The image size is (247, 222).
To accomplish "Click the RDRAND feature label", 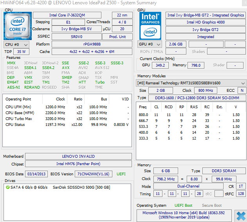I will coord(32,87).
